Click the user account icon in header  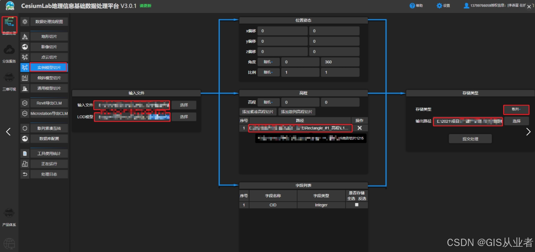pyautogui.click(x=467, y=6)
